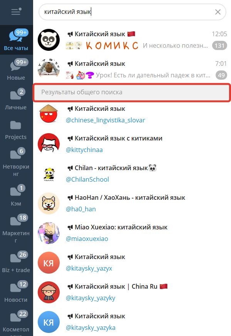231x336 pixels.
Task: Select the Кэм folder
Action: click(16, 195)
